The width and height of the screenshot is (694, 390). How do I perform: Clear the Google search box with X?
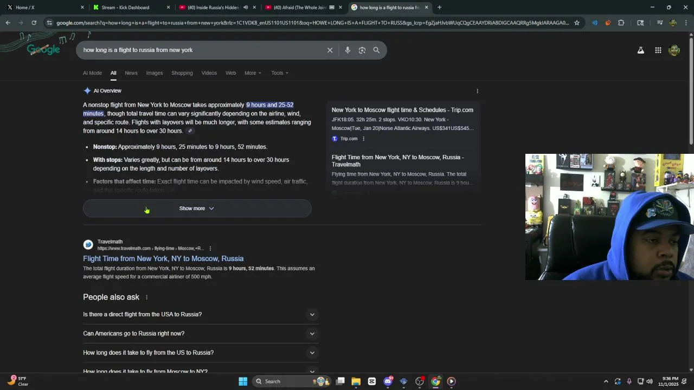[330, 50]
